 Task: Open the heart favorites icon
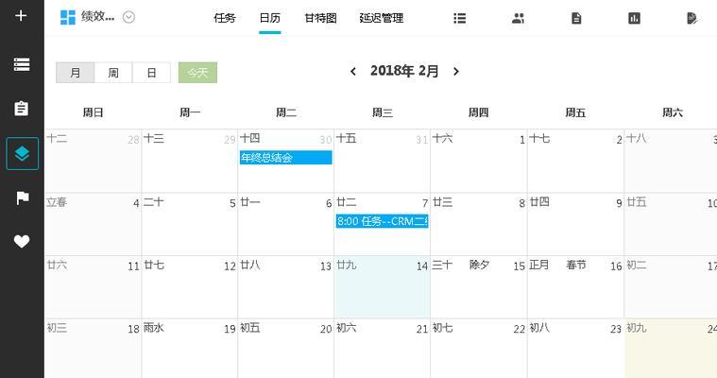(x=22, y=242)
